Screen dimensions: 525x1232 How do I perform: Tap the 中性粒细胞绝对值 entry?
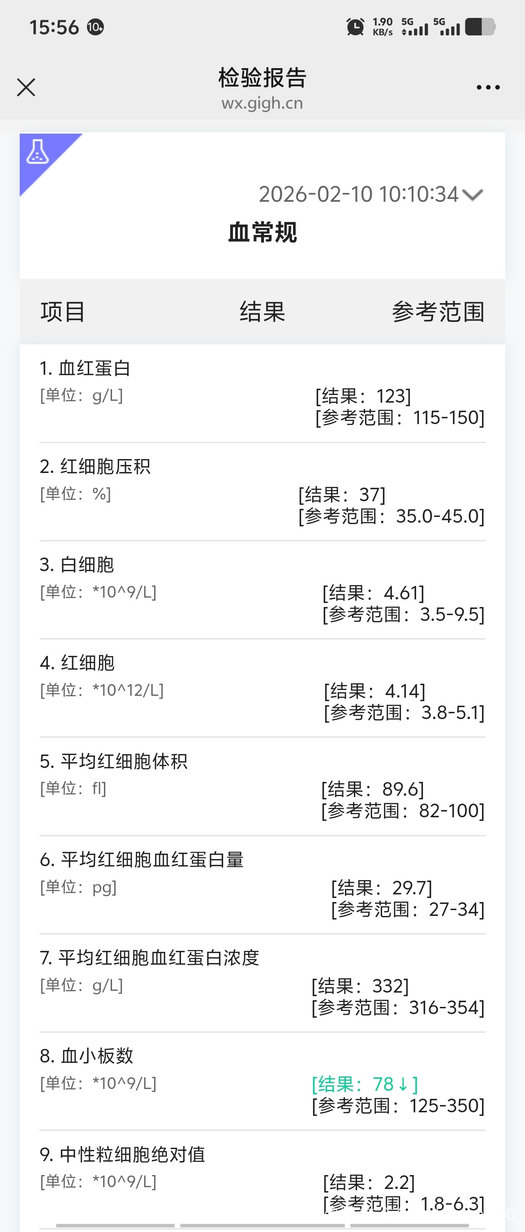(123, 1154)
